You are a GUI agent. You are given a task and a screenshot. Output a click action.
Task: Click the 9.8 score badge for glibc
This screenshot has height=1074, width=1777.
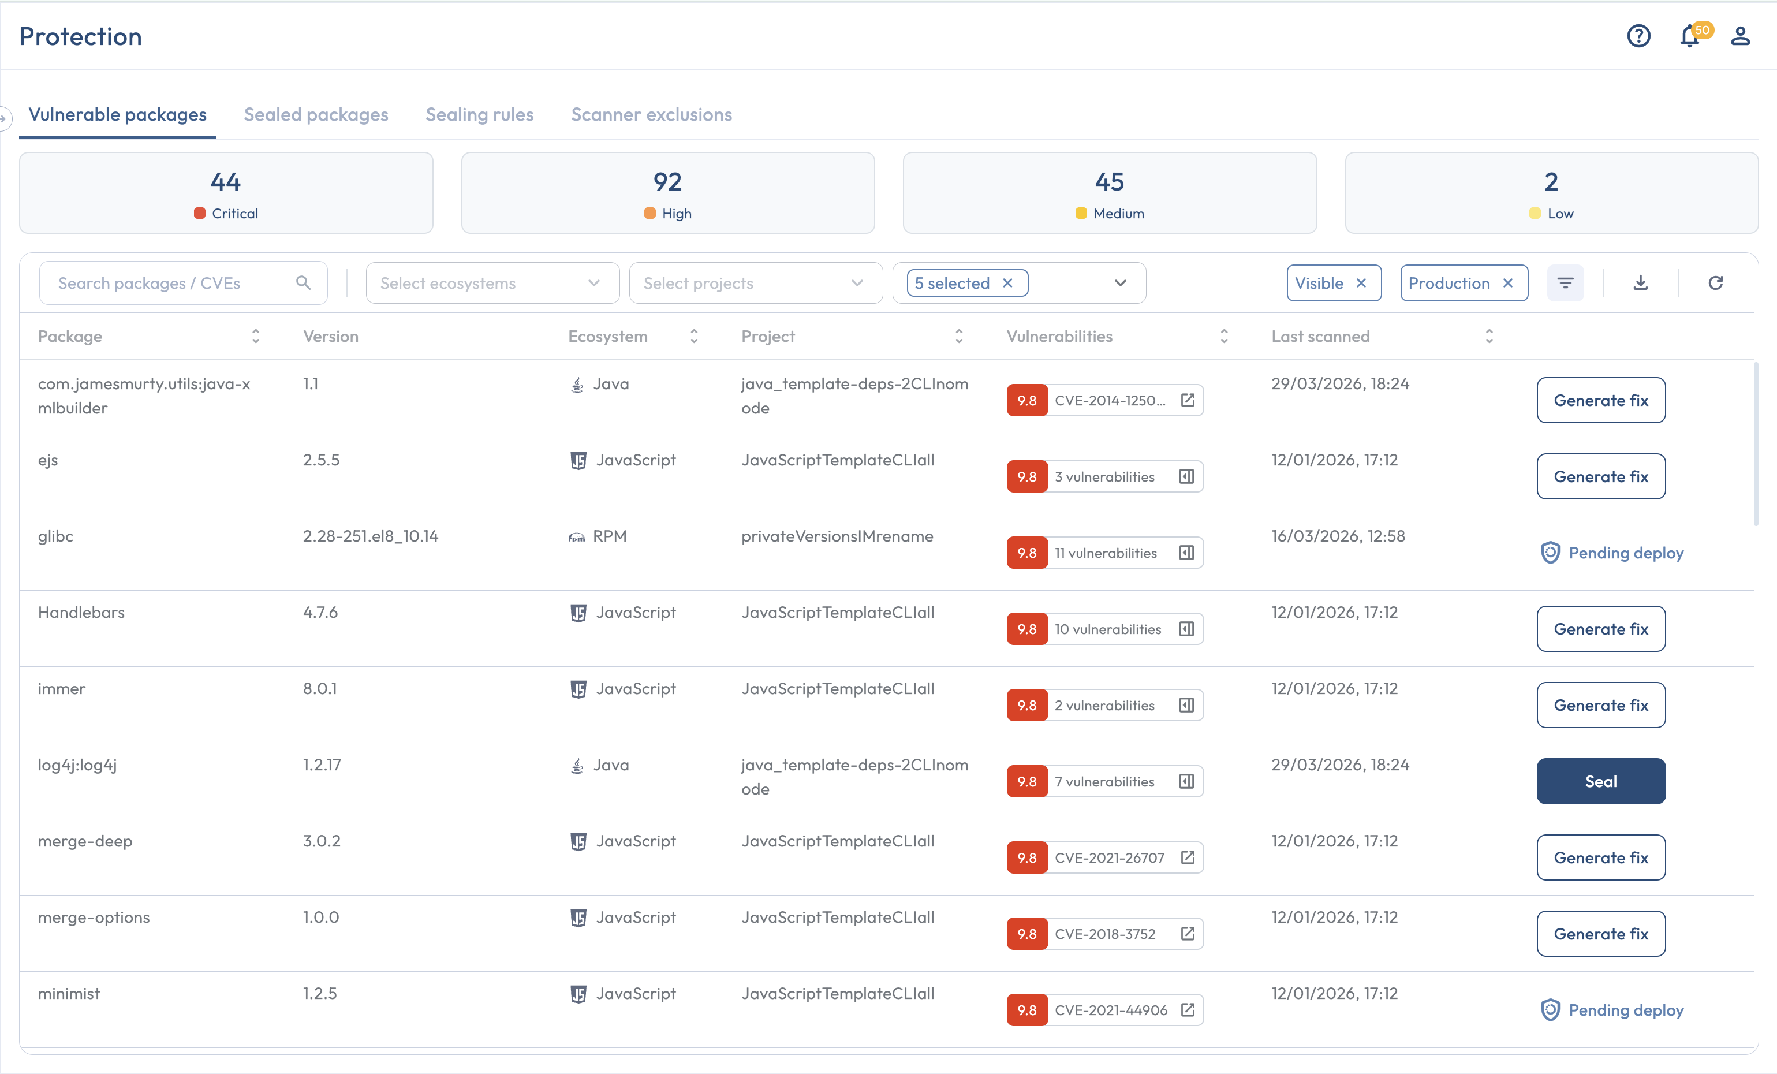1027,553
